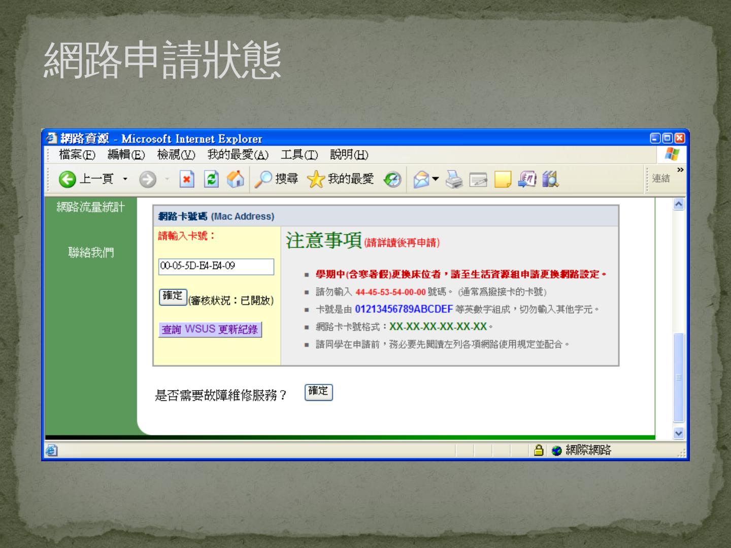The height and width of the screenshot is (548, 731).
Task: Click the 注意事項 heading text
Action: click(x=324, y=241)
